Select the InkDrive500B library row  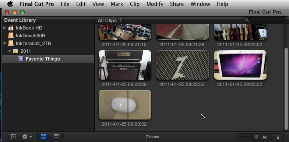[48, 36]
